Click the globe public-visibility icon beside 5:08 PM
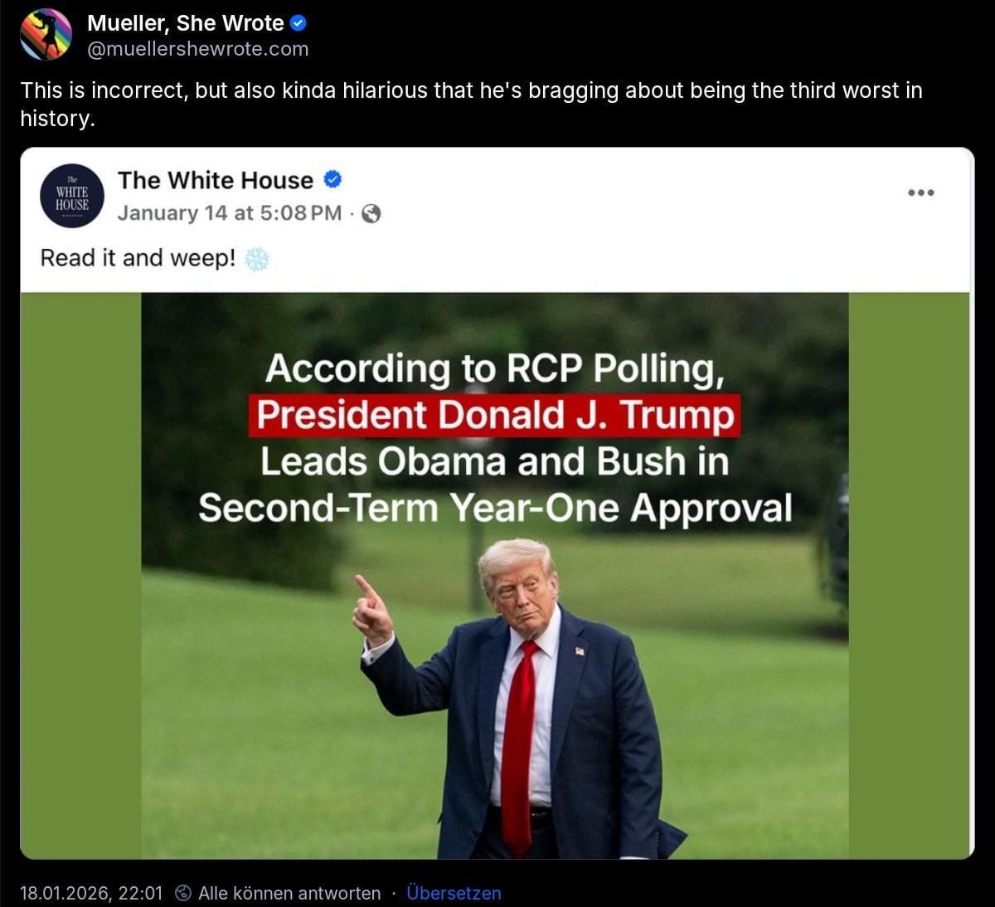Viewport: 995px width, 907px height. 371,214
